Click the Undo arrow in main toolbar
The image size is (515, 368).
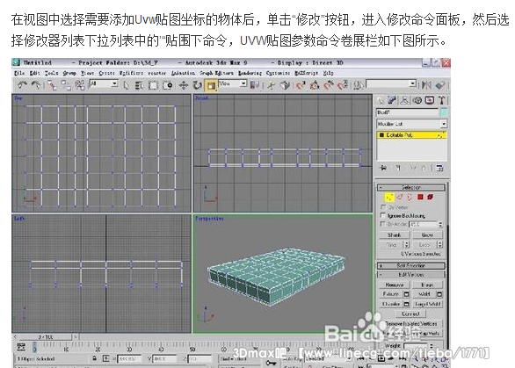point(22,85)
